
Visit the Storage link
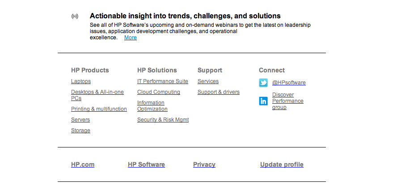[80, 130]
